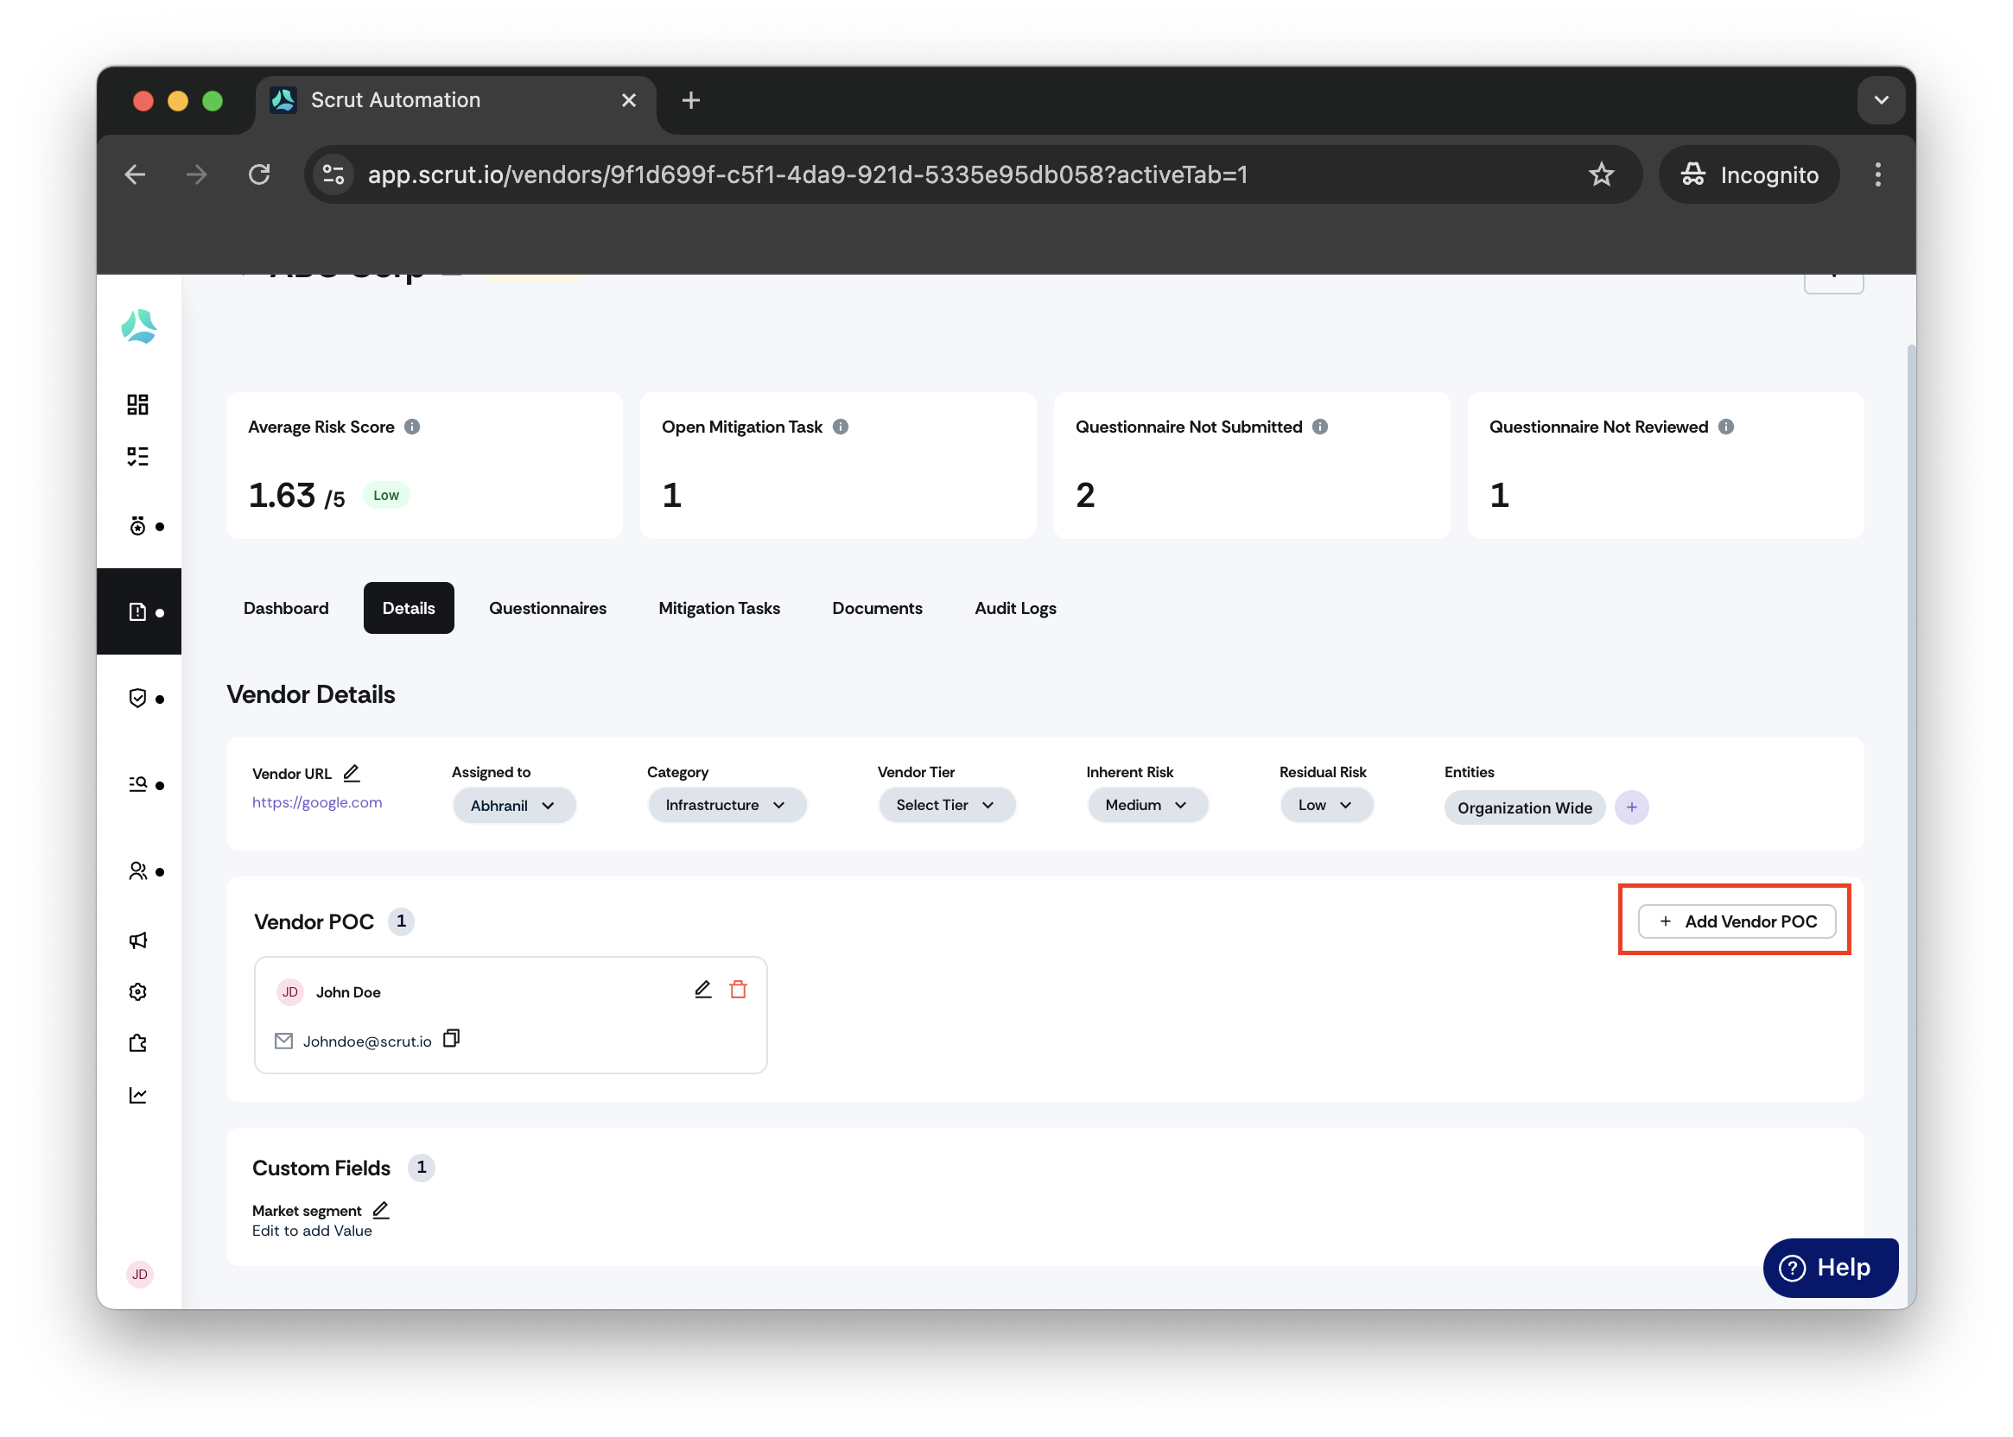Expand the Assigned to Abhranil dropdown
The height and width of the screenshot is (1437, 2013).
[514, 805]
